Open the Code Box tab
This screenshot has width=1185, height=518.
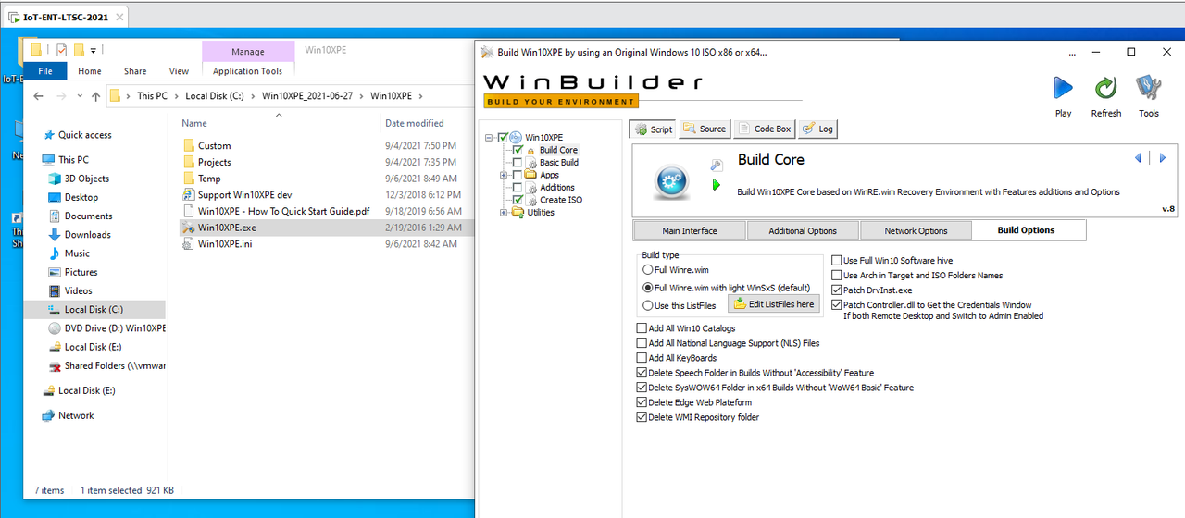click(x=764, y=129)
